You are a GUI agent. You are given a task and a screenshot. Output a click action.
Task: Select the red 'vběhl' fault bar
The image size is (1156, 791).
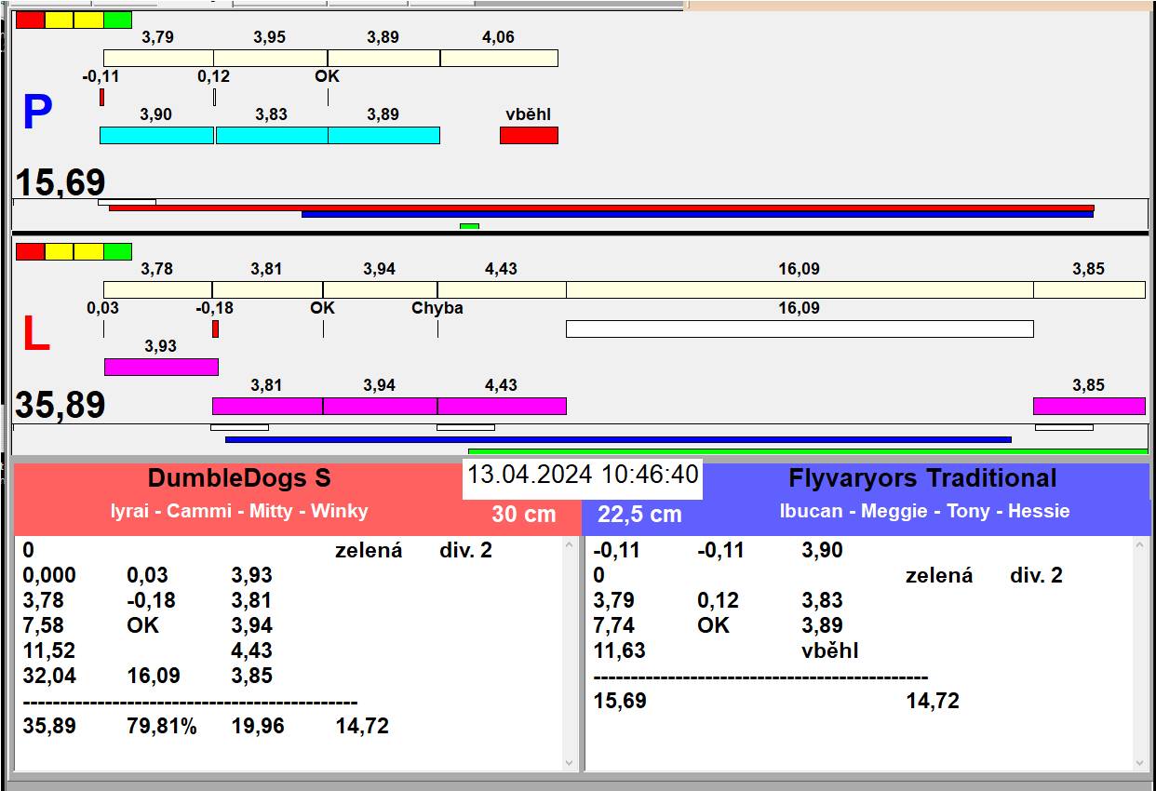(x=529, y=135)
